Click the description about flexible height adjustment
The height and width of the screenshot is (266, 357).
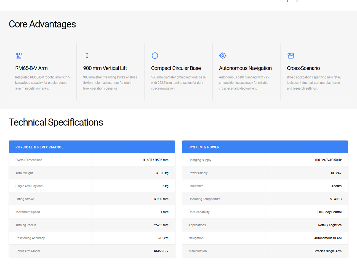[x=110, y=83]
